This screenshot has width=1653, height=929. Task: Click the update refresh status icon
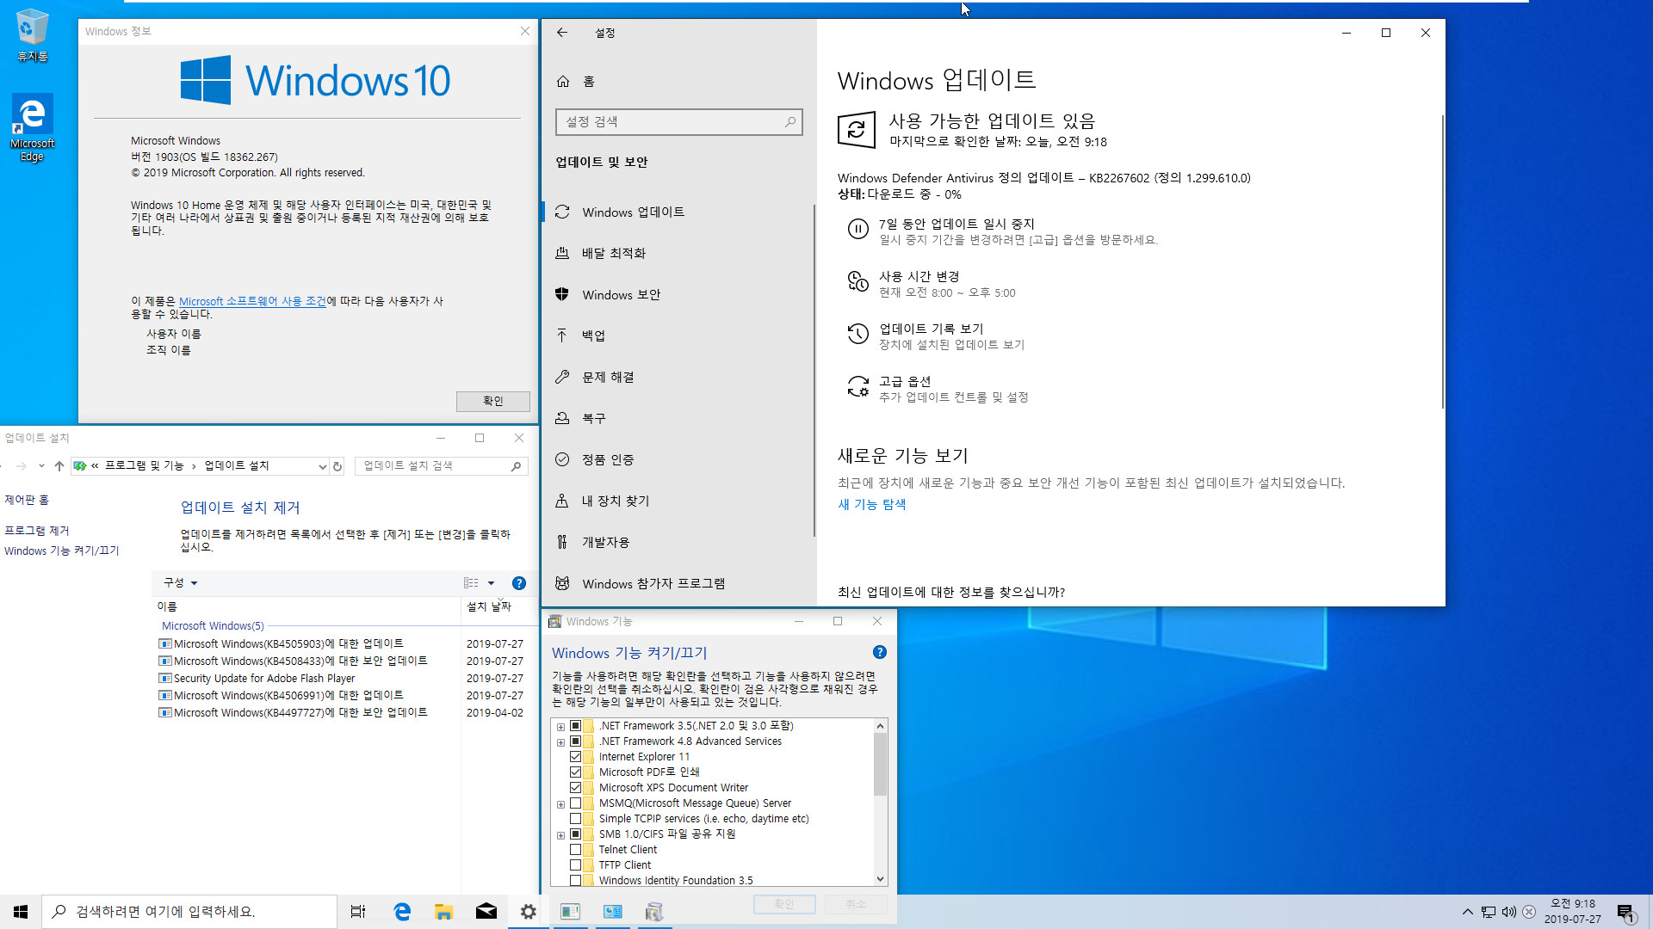point(857,130)
